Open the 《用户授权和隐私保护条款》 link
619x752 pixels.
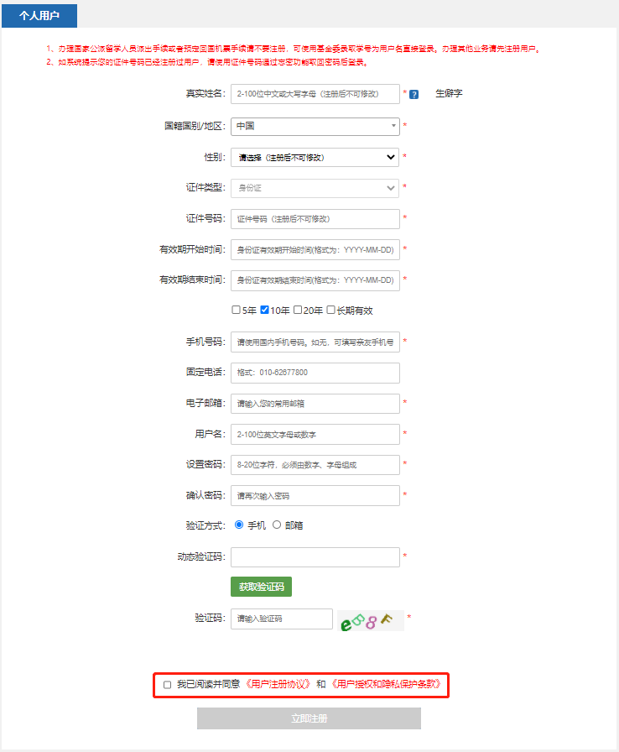click(x=386, y=685)
